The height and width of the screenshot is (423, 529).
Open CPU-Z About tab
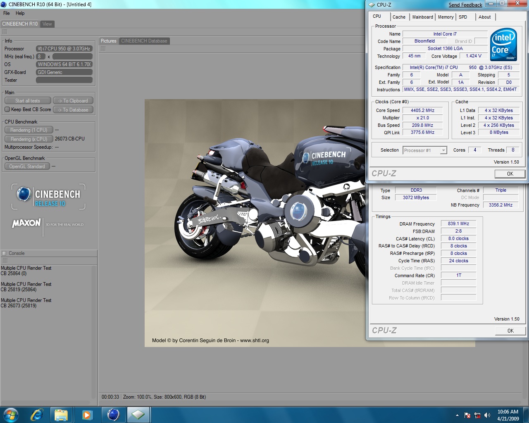pyautogui.click(x=485, y=17)
